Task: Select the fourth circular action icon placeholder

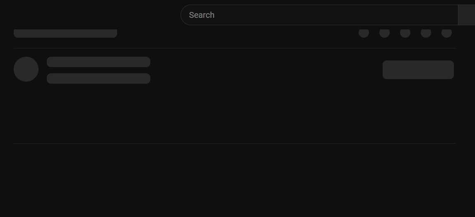Action: (426, 33)
